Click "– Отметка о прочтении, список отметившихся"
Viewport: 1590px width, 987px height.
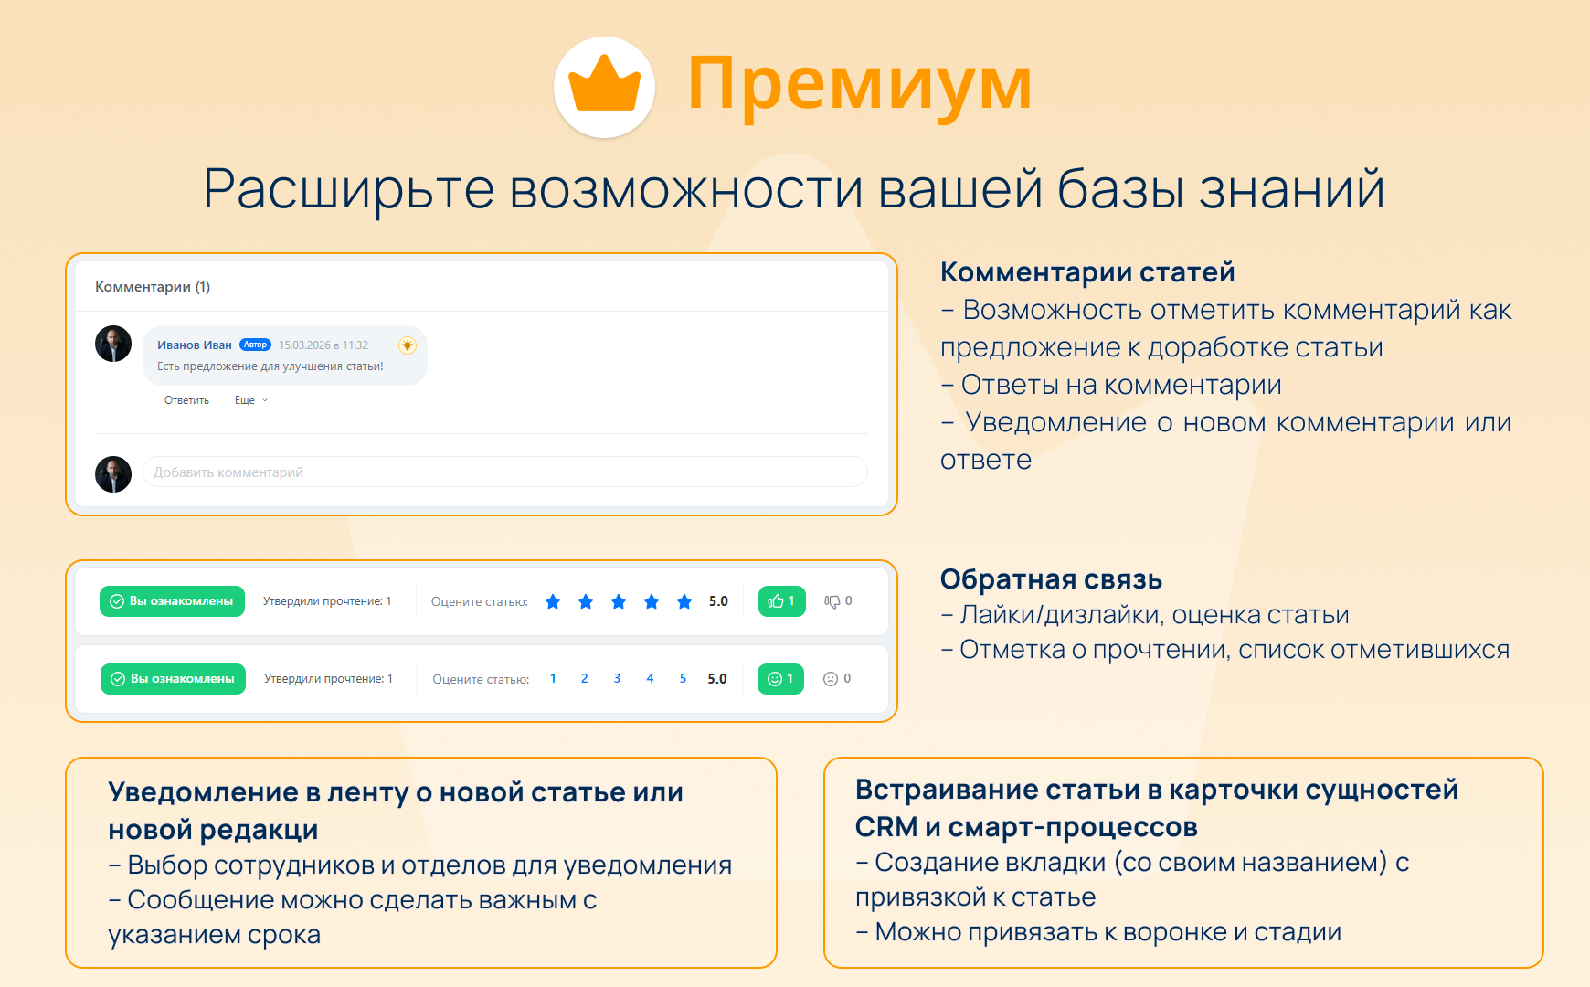[1224, 650]
